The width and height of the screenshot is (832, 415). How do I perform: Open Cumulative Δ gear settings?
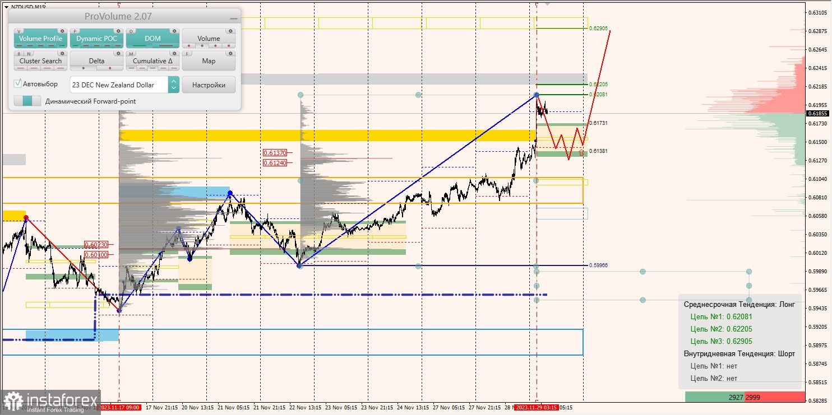coord(174,54)
